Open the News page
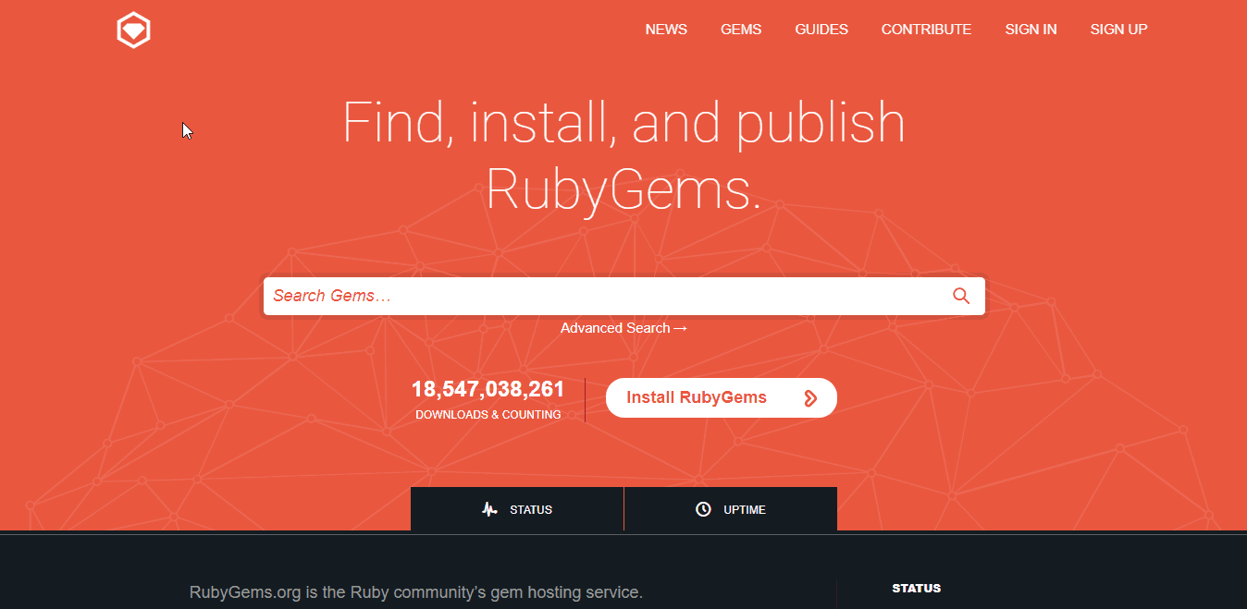 (666, 30)
